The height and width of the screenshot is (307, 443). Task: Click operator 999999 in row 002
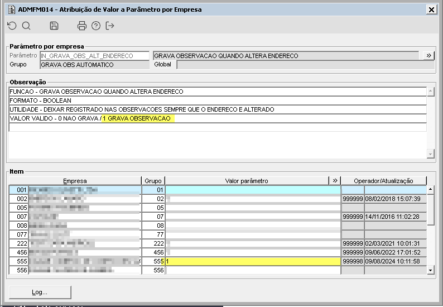pos(353,199)
